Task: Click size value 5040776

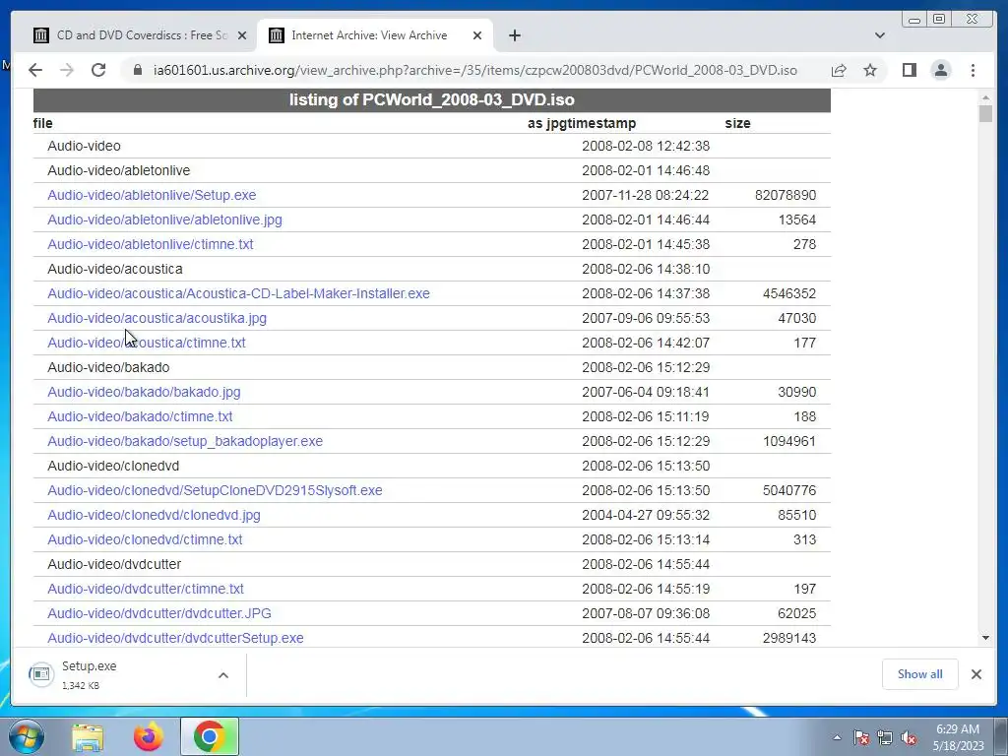Action: pos(789,490)
